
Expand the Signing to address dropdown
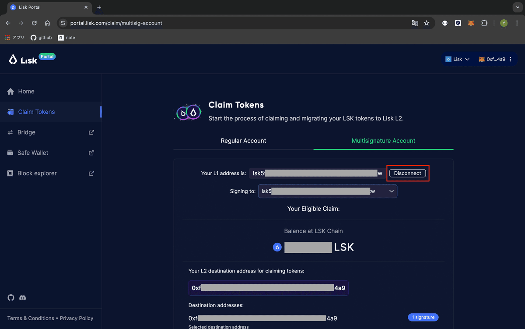328,191
